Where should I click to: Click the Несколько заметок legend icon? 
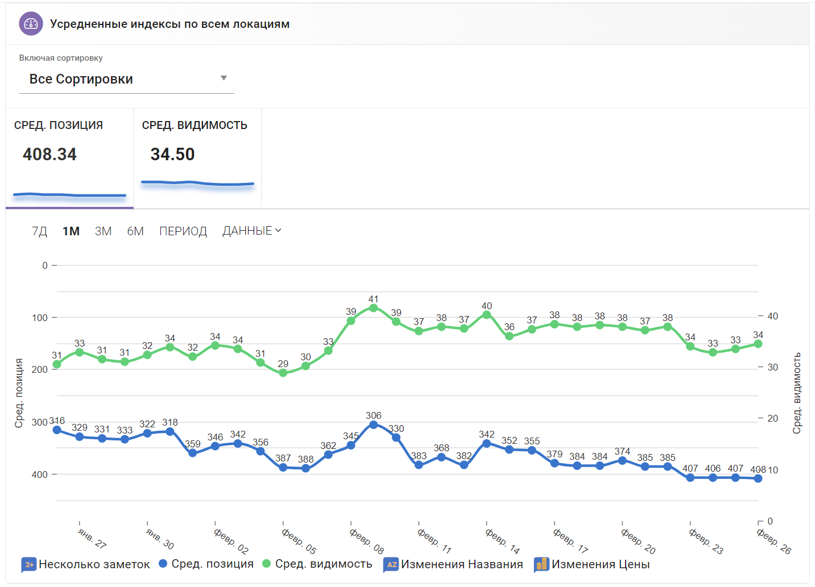[x=28, y=564]
